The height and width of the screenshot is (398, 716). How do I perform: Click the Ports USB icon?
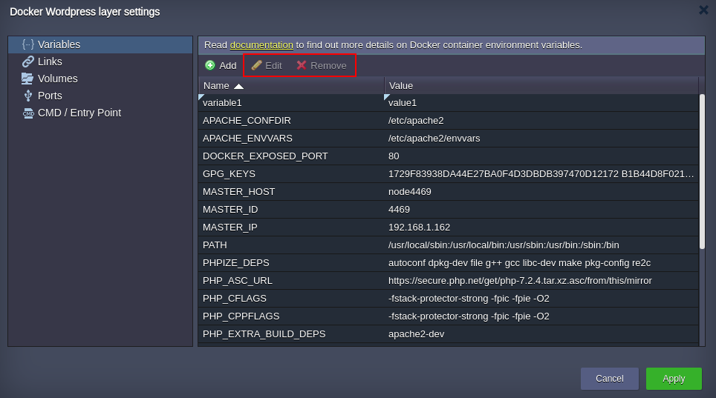pos(28,96)
